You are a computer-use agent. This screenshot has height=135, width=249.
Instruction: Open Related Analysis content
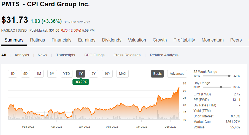point(164,55)
